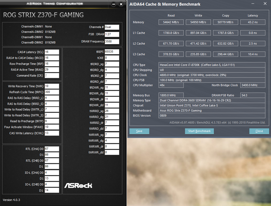The height and width of the screenshot is (206, 271).
Task: Click the tRRD_S value field
Action: (52, 104)
